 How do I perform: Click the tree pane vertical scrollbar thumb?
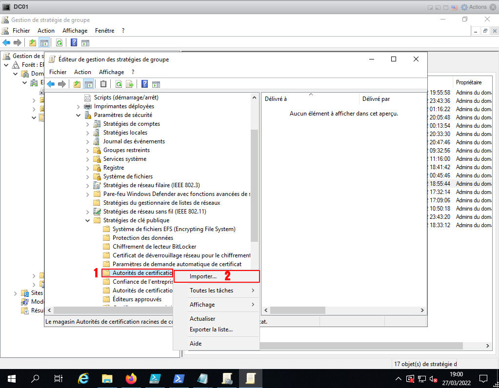254,185
